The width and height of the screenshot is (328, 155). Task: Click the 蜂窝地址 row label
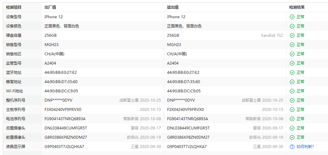[x=13, y=82]
